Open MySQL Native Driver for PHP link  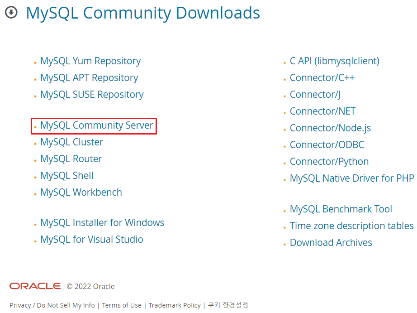pos(352,178)
